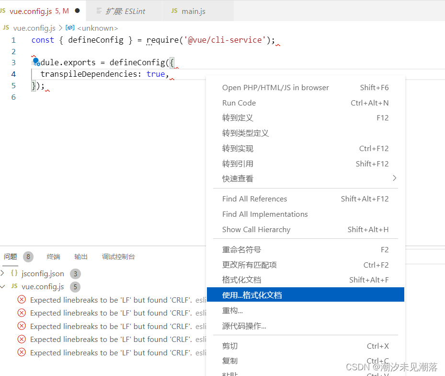Select Find All References command
The image size is (445, 376).
[254, 198]
